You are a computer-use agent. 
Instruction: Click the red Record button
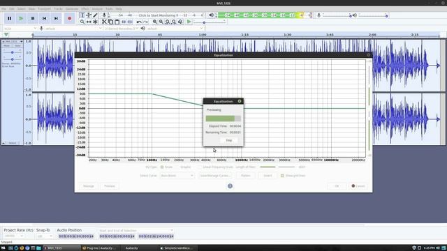70,19
